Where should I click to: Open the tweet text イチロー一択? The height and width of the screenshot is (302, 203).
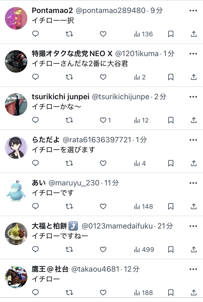(x=53, y=20)
